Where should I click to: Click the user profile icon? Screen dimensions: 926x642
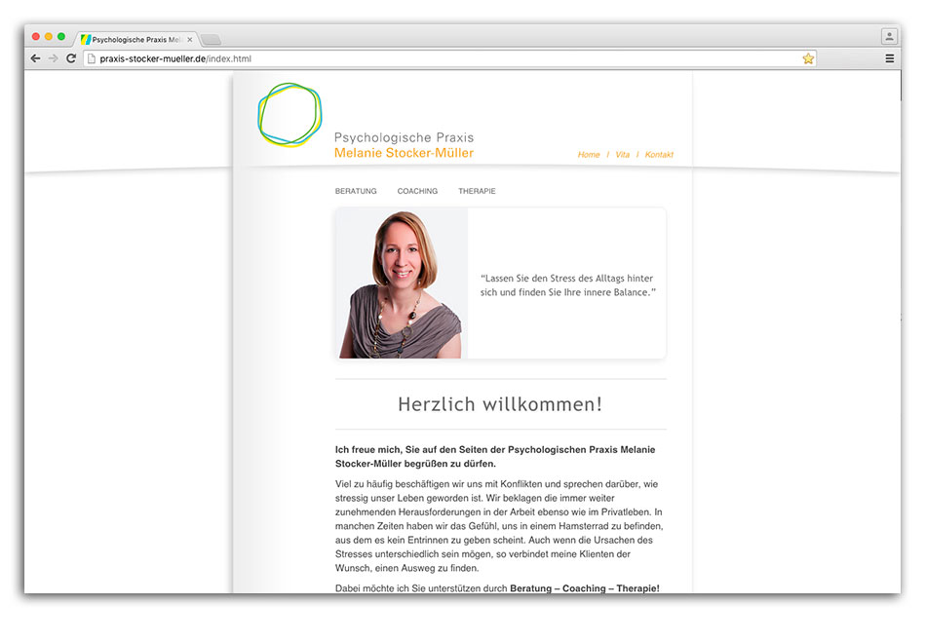888,35
